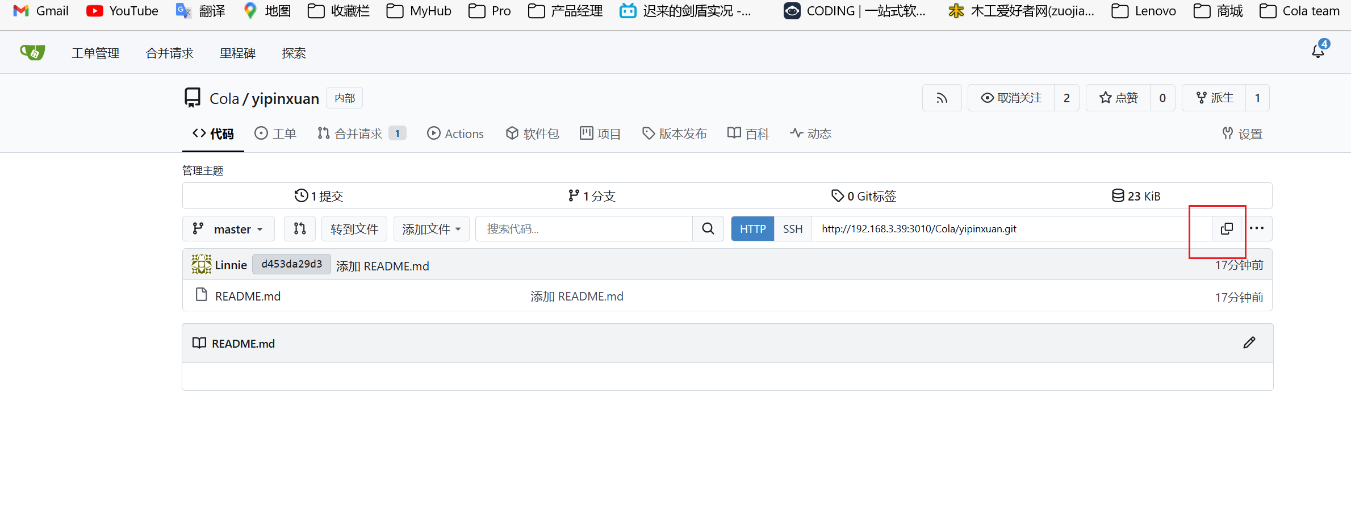Open the notifications bell
Screen dimensions: 1351x505
(1318, 51)
